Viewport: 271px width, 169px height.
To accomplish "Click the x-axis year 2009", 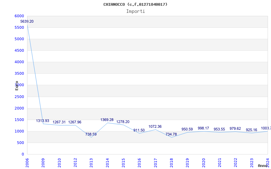I will click(x=43, y=163).
